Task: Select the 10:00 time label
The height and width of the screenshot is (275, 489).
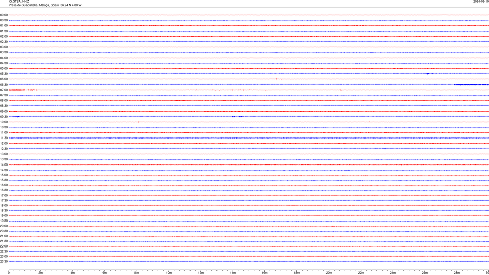Action: pyautogui.click(x=4, y=122)
